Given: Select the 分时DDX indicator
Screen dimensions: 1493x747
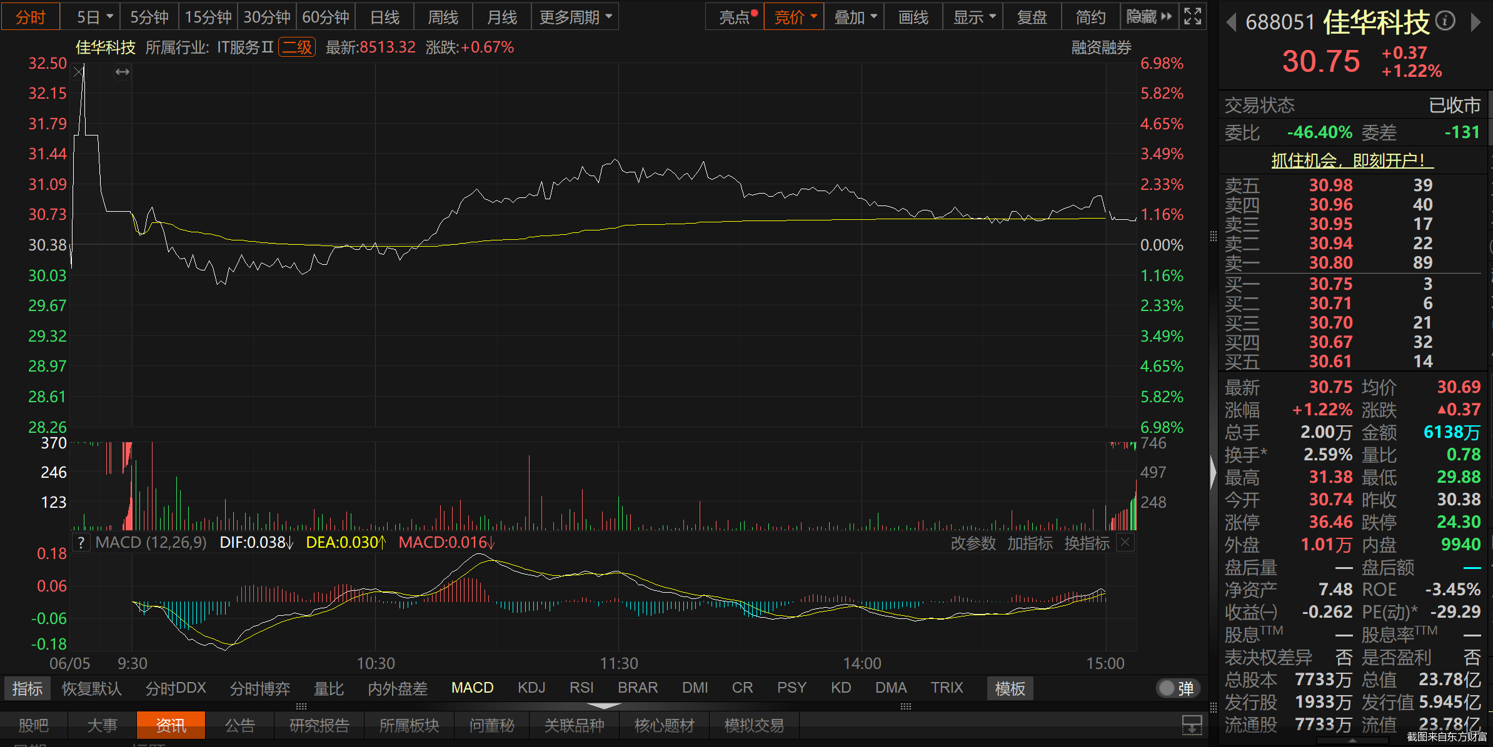Looking at the screenshot, I should (x=176, y=688).
